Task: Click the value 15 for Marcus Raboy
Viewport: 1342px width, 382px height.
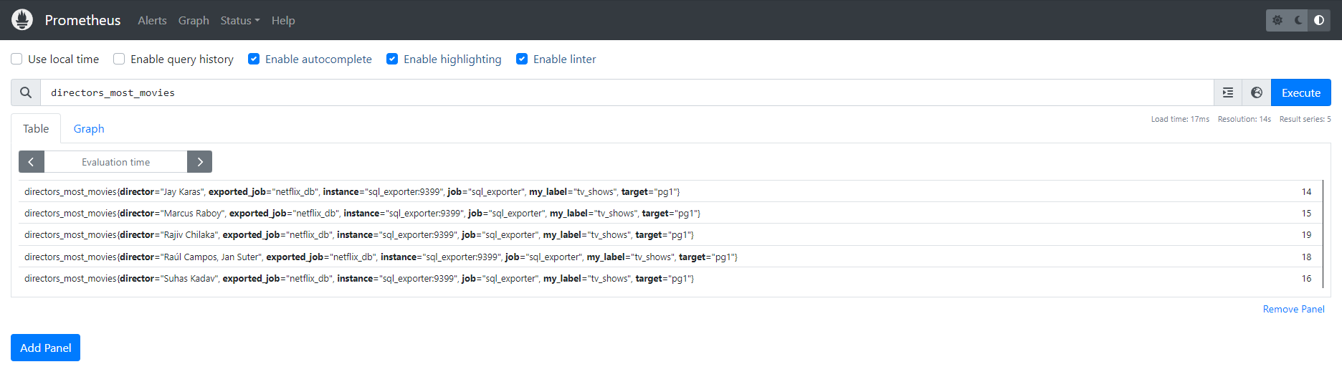Action: [1306, 213]
